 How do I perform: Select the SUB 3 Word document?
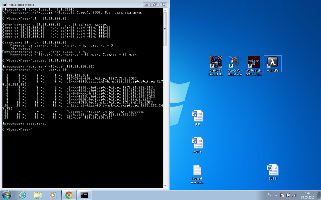(x=273, y=170)
